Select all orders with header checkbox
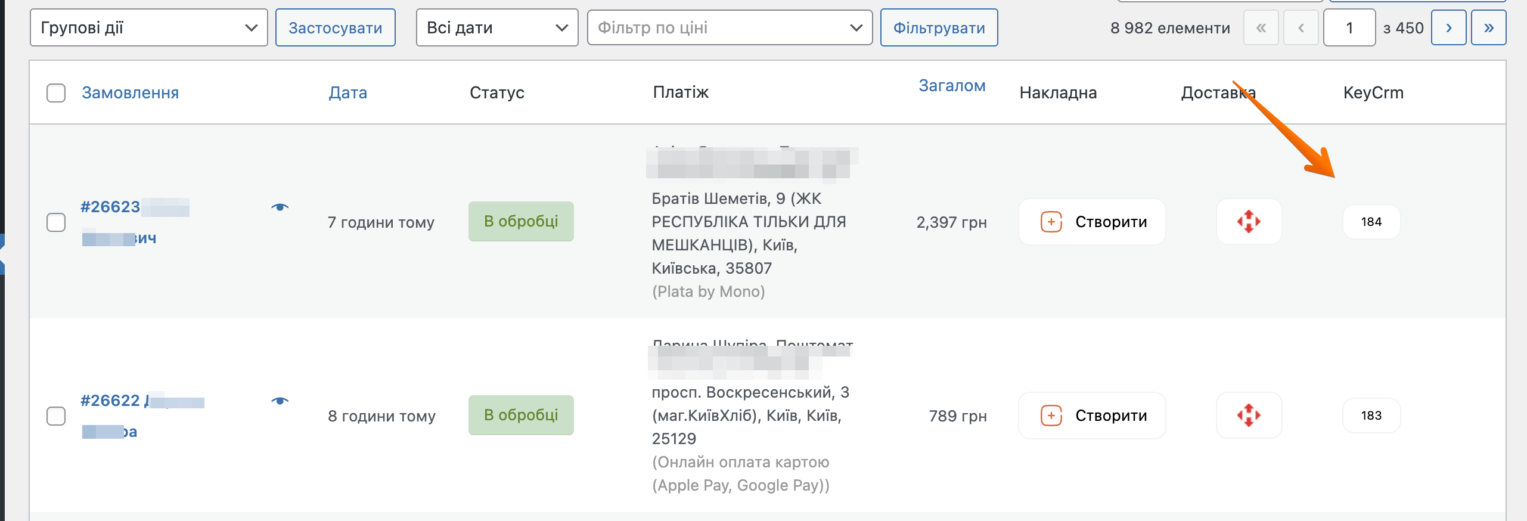 (x=56, y=93)
